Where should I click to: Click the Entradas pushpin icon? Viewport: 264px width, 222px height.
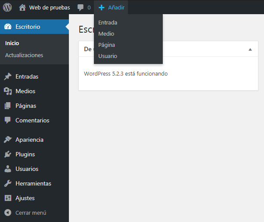pyautogui.click(x=8, y=76)
